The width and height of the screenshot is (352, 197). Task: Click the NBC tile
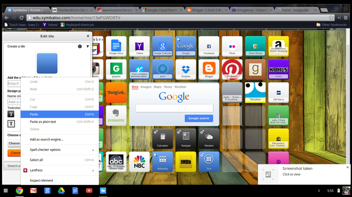click(139, 162)
